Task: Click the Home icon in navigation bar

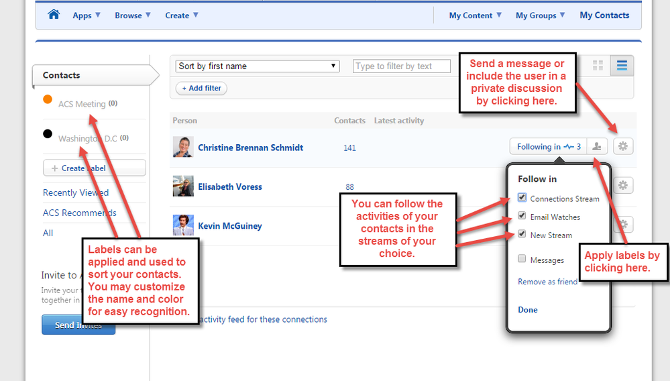Action: pyautogui.click(x=54, y=15)
